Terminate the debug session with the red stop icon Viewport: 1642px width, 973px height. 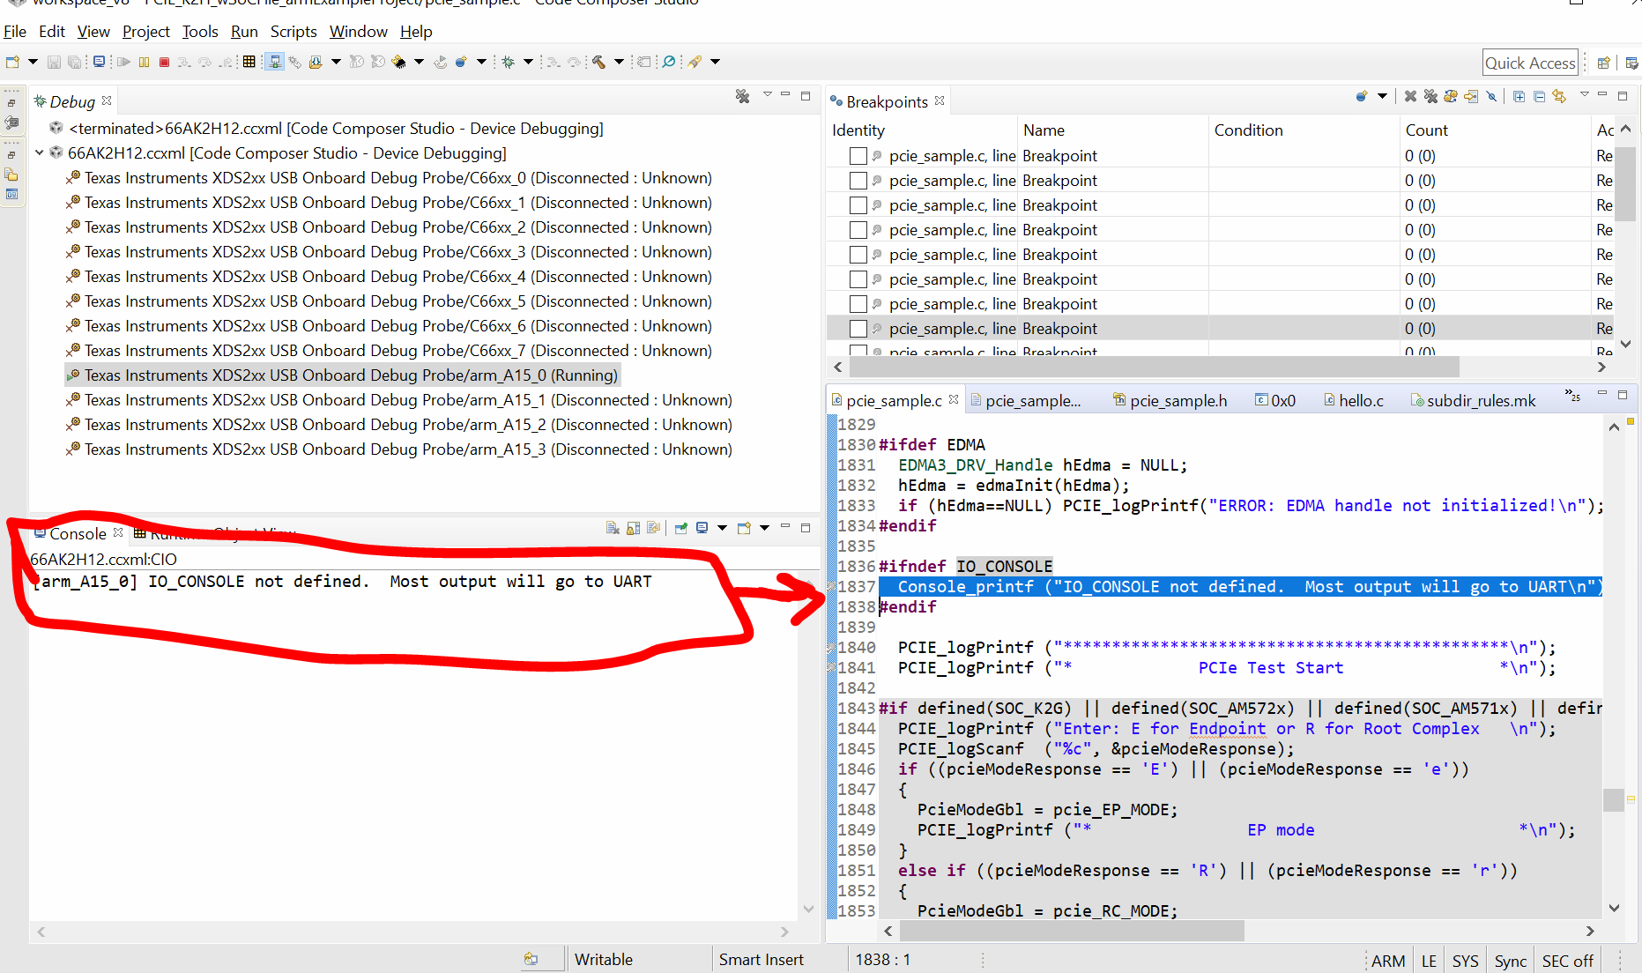pos(166,62)
